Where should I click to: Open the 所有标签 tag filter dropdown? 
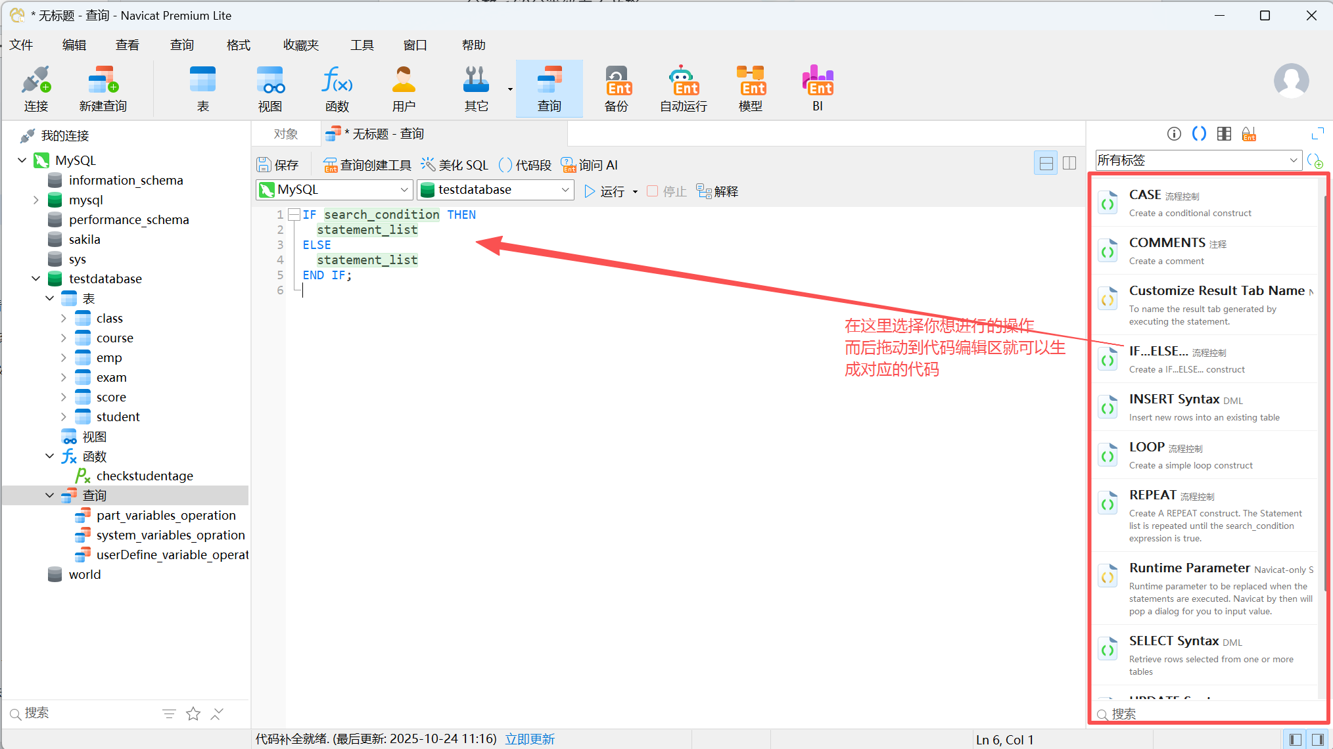pyautogui.click(x=1198, y=160)
